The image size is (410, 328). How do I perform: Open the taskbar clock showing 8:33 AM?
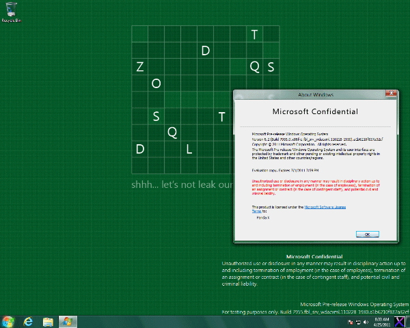(382, 322)
